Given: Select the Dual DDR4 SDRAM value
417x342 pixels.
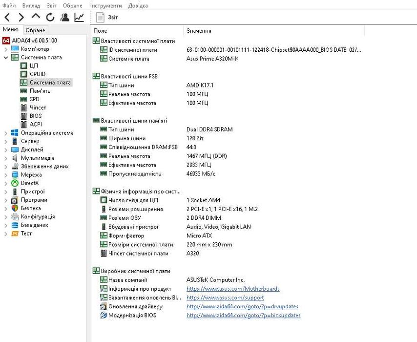Looking at the screenshot, I should click(209, 129).
